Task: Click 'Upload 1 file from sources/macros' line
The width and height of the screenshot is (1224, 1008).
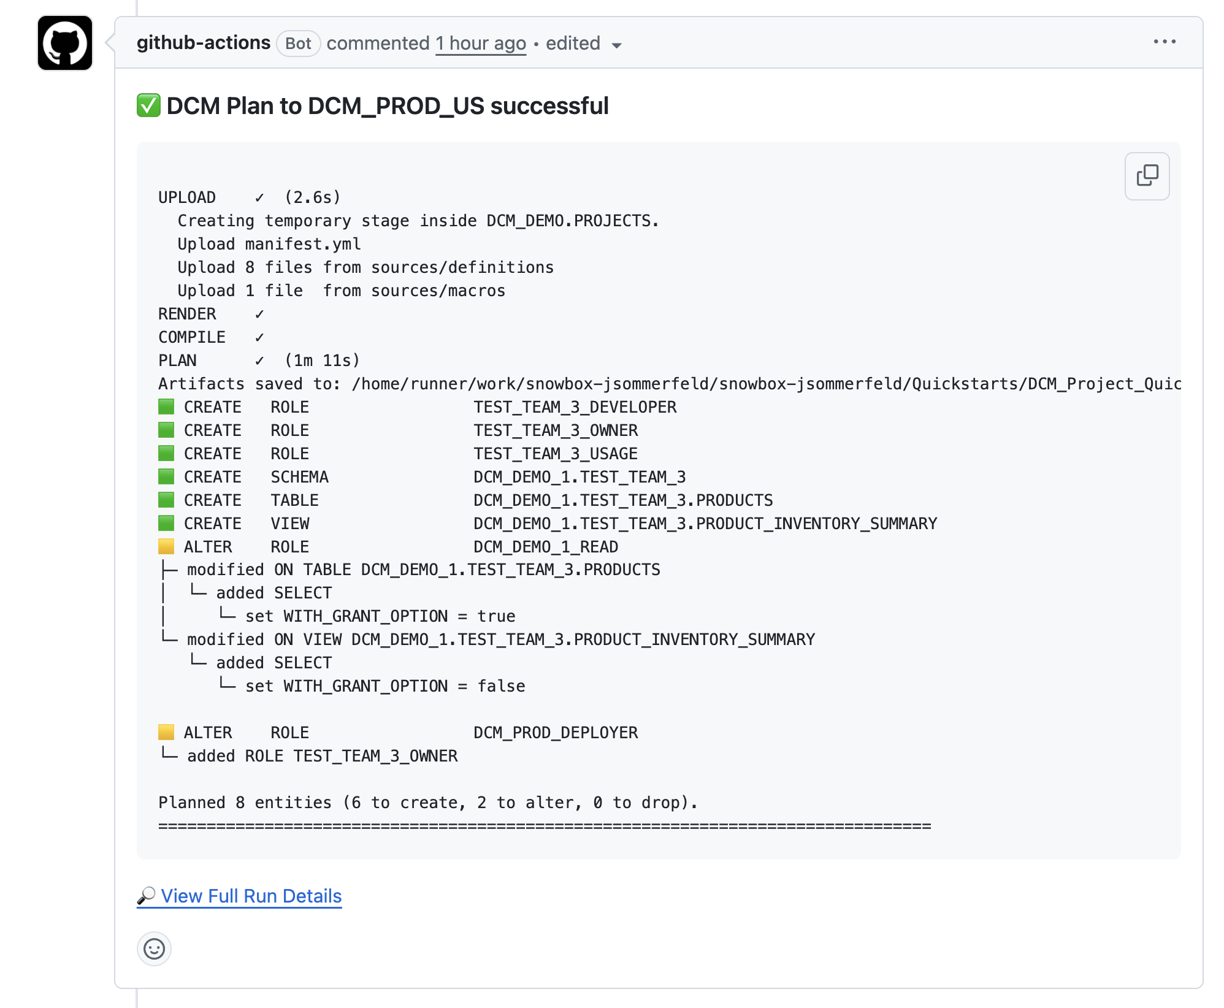Action: (x=342, y=291)
